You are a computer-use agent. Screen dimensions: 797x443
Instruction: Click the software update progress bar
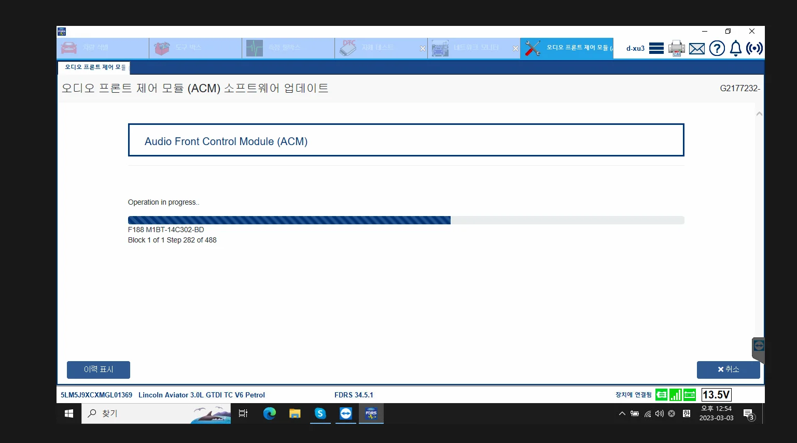[406, 220]
